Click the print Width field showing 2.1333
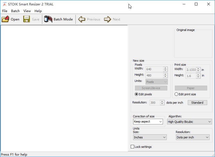The image size is (215, 157). coord(191,70)
